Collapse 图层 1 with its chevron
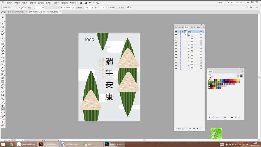 click(183, 31)
